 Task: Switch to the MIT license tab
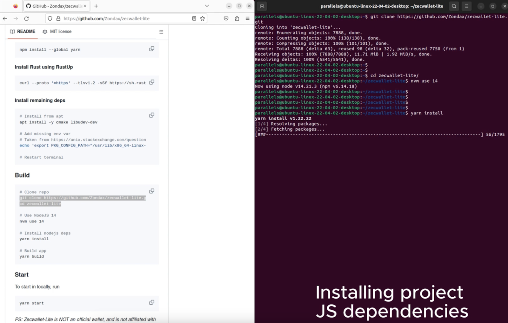coord(57,31)
